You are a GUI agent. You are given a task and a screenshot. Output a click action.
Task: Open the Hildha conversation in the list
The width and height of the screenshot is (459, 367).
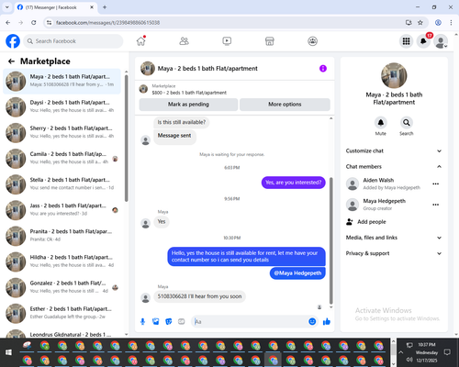pyautogui.click(x=62, y=261)
